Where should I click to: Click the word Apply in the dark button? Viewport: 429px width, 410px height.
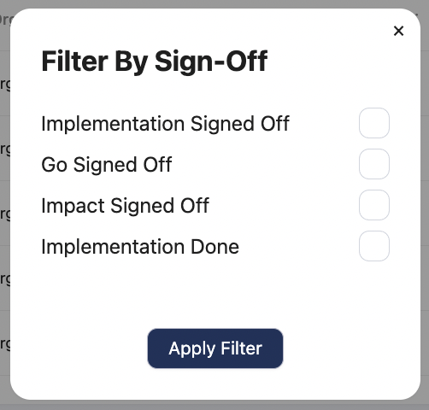point(191,349)
